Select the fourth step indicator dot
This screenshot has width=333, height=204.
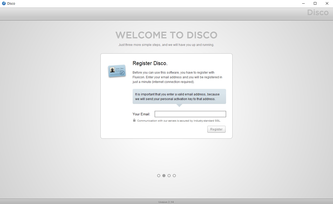click(x=174, y=175)
